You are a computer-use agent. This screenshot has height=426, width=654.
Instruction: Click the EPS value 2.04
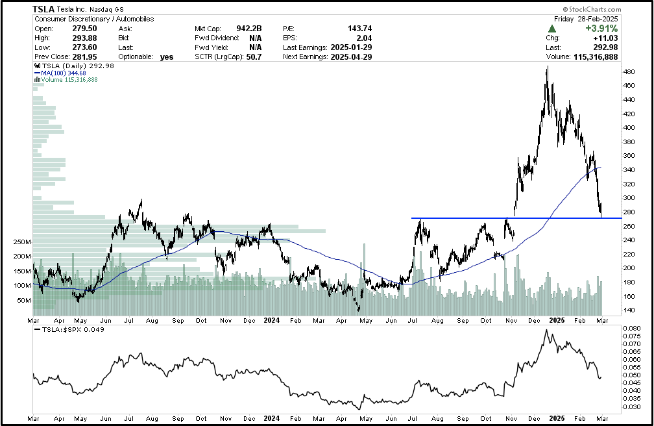click(x=364, y=38)
